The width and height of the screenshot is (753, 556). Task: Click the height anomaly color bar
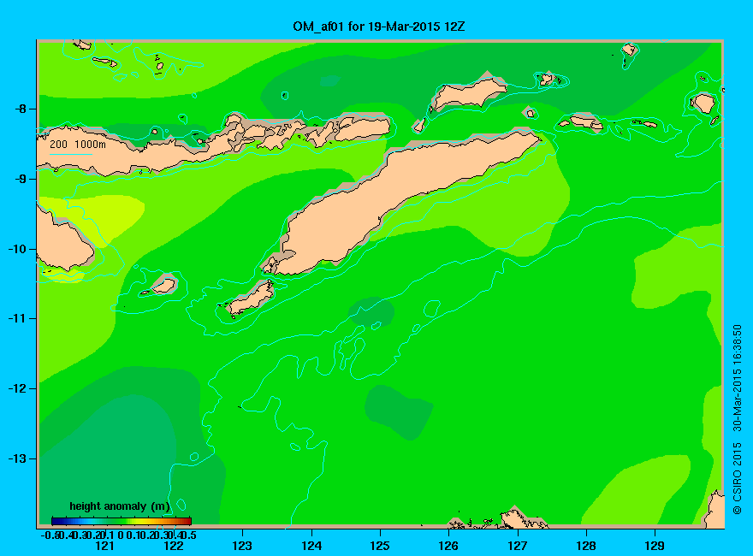point(122,521)
